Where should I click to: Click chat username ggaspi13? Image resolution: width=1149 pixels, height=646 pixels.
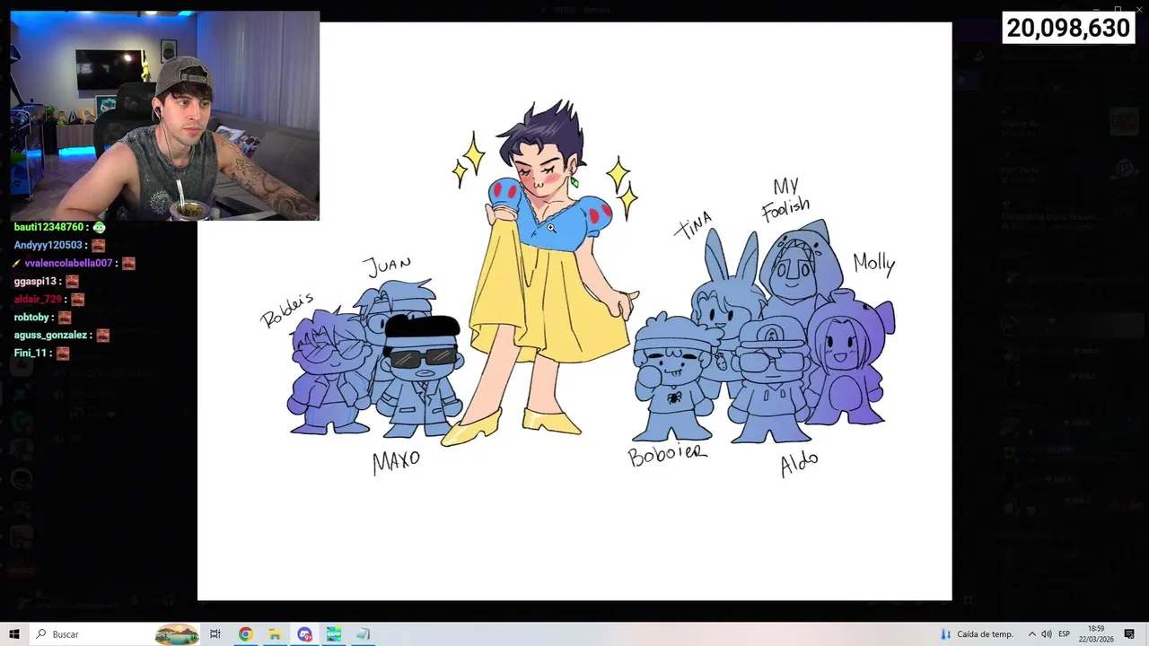click(x=35, y=282)
